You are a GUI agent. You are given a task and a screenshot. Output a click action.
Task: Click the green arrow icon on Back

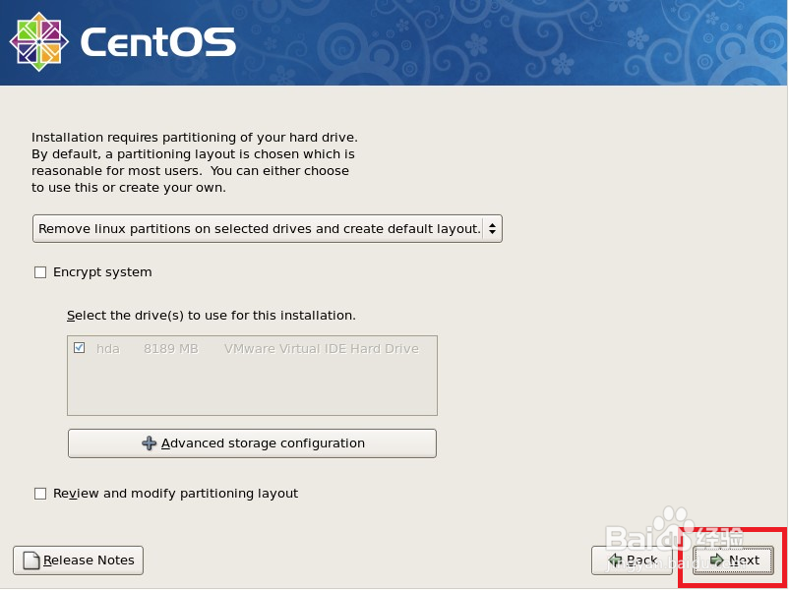(x=616, y=560)
